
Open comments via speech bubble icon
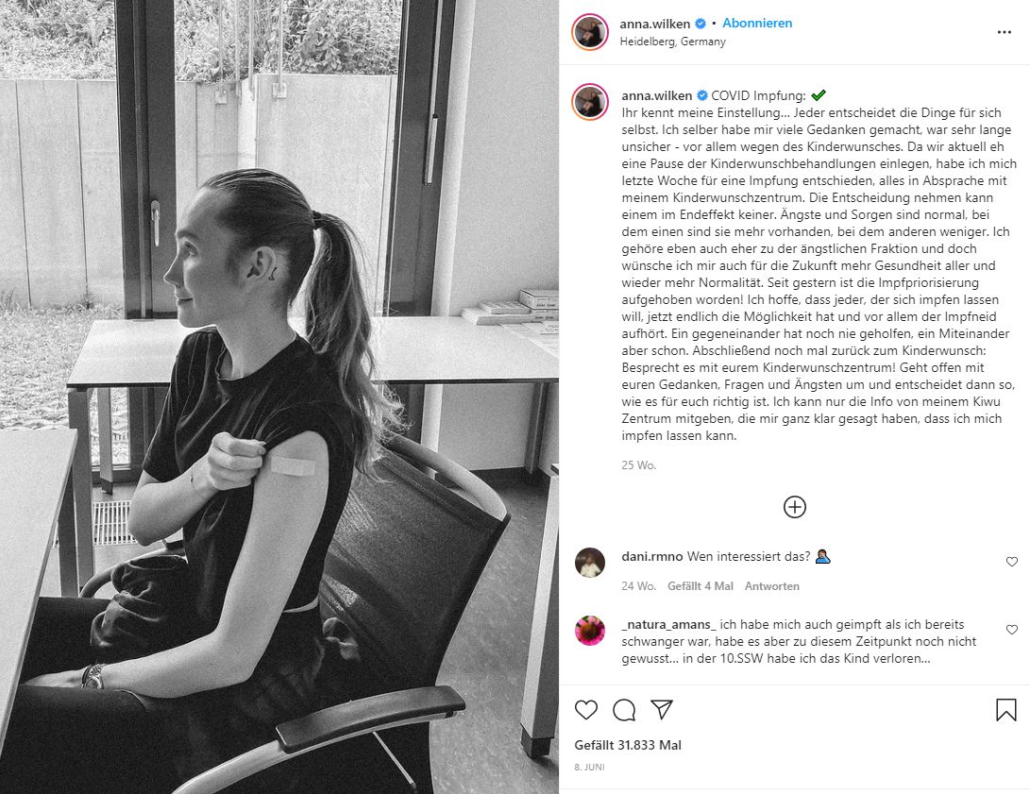point(624,709)
